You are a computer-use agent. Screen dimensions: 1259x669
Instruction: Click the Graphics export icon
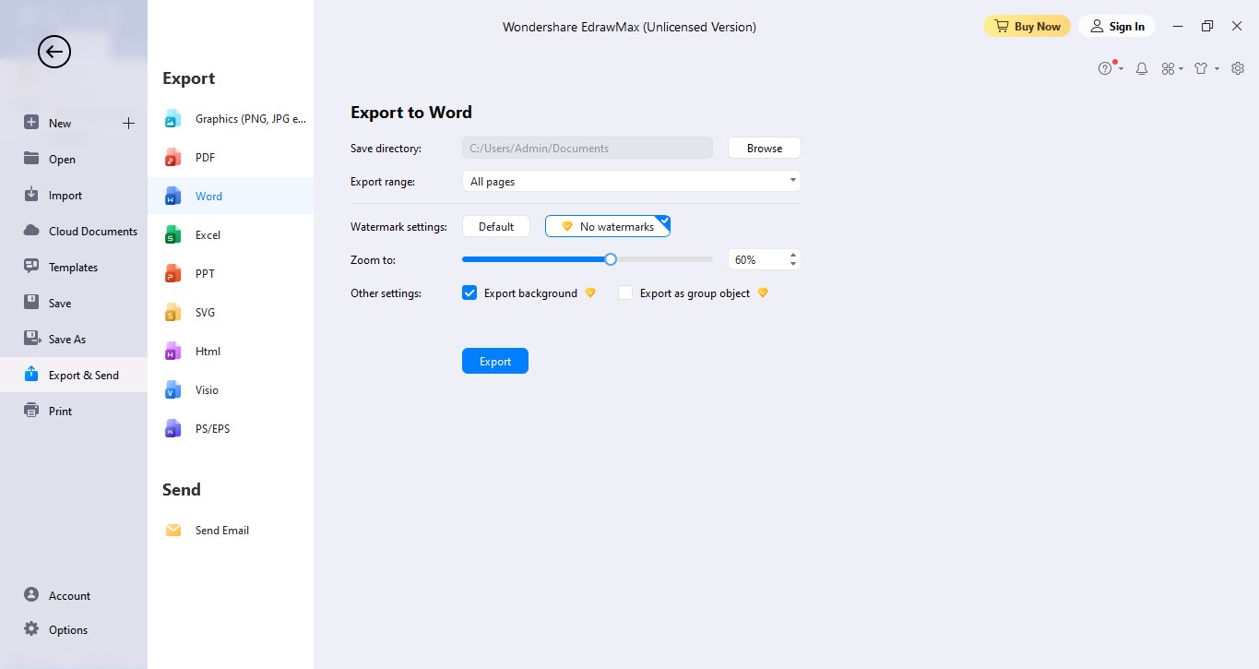point(172,119)
